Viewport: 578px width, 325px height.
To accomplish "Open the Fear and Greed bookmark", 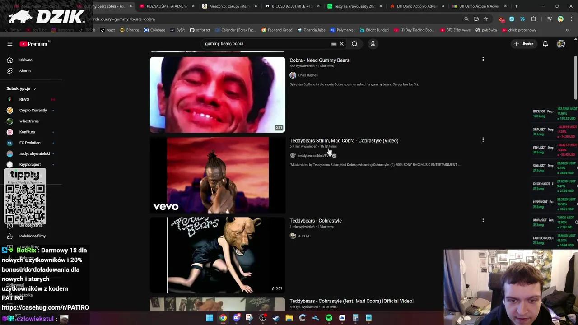I will [x=277, y=30].
